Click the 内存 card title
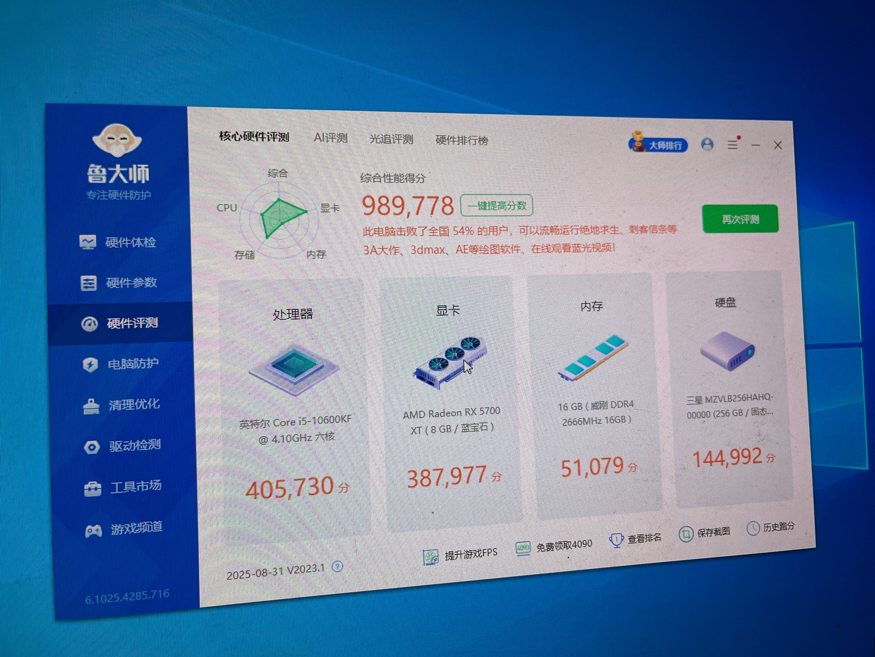The height and width of the screenshot is (657, 875). tap(591, 306)
